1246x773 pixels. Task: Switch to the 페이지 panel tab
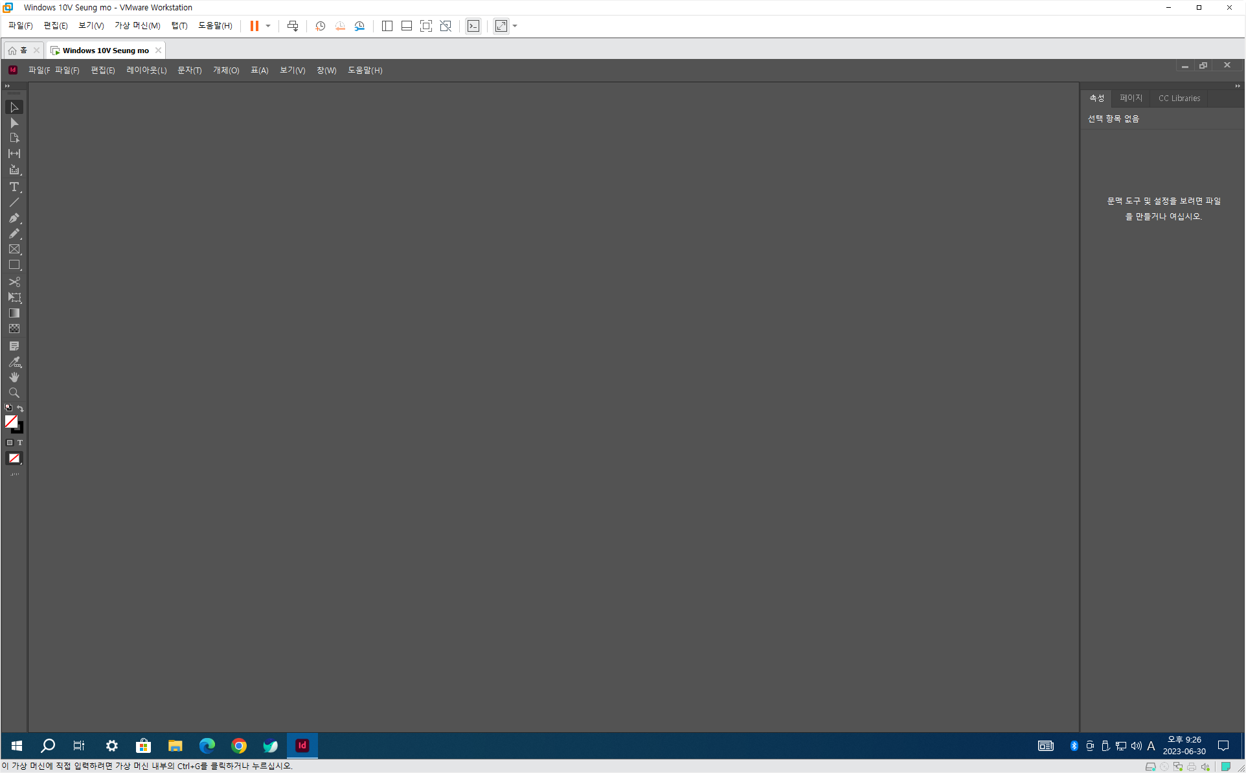click(x=1131, y=98)
